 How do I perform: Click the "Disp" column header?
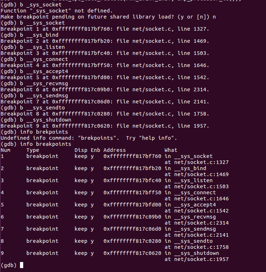[x=81, y=150]
